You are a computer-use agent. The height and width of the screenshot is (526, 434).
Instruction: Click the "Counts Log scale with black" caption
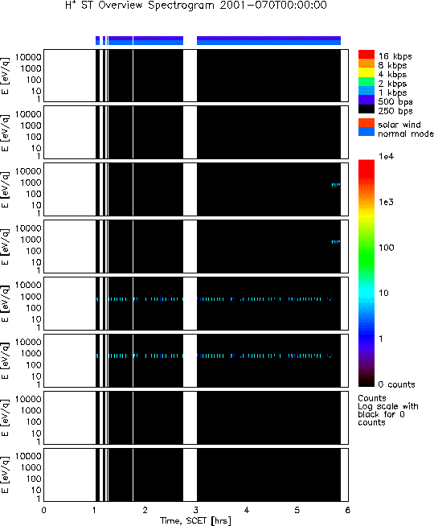tap(388, 410)
